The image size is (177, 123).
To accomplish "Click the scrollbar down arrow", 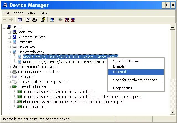I will (173, 112).
